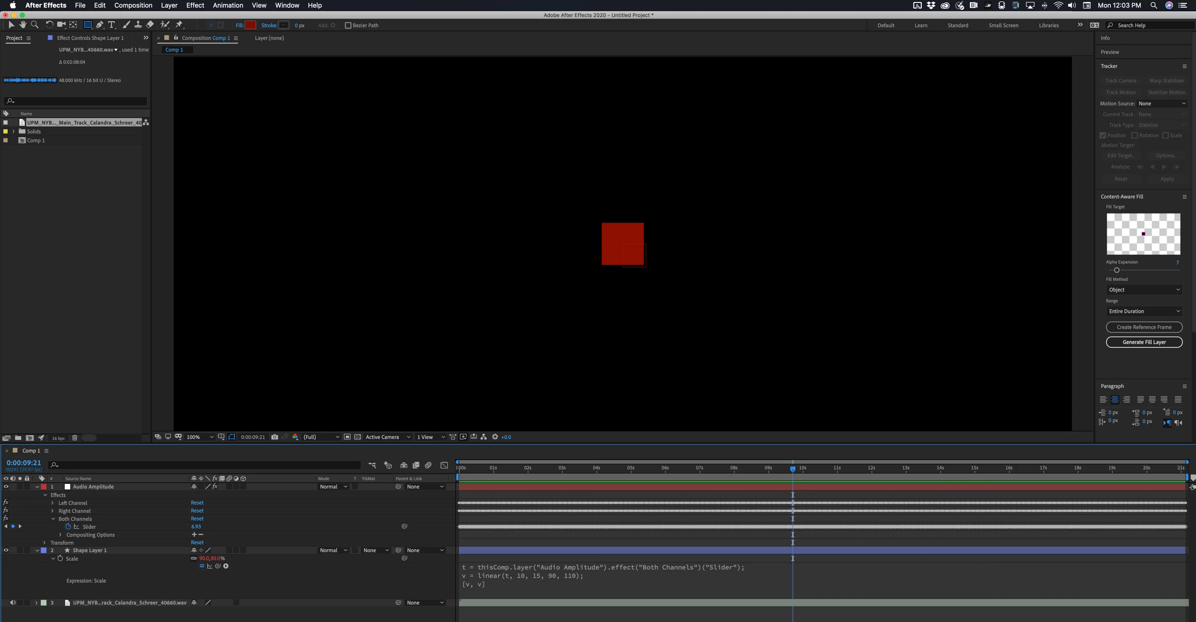
Task: Select the Clone Stamp tool
Action: point(138,25)
